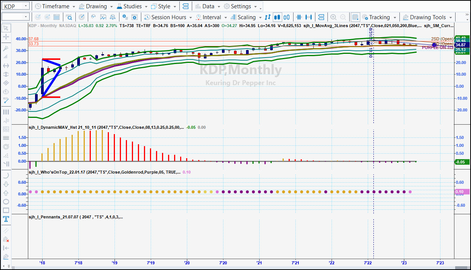
Task: Click the delete drawing eraser icon with red X
Action: point(6,239)
